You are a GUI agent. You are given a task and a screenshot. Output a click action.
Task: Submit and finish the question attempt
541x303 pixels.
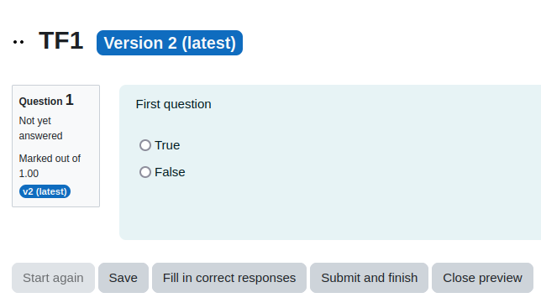pos(369,278)
